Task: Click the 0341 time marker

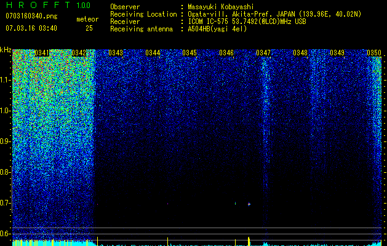Action: [42, 53]
